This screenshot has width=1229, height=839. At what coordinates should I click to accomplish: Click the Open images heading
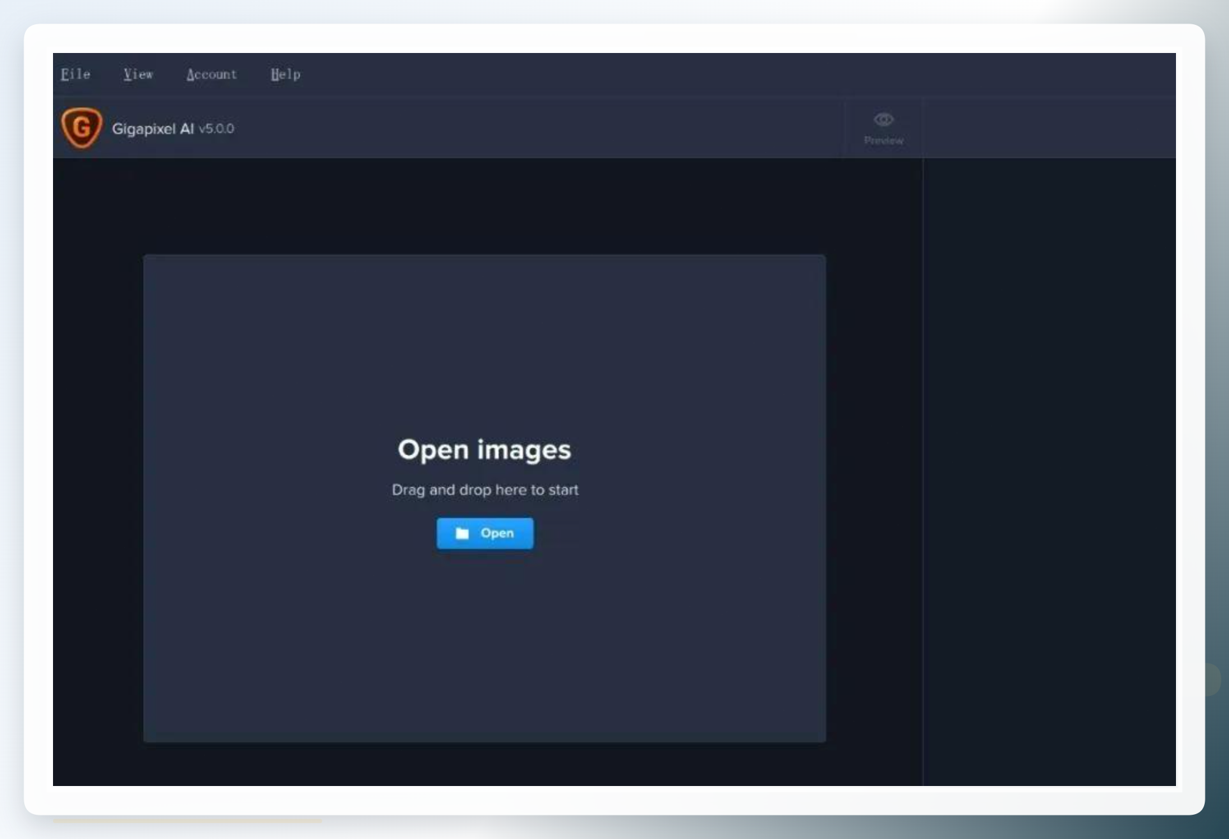pos(484,450)
